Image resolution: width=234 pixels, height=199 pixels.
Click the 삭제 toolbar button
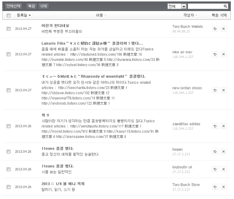[44, 6]
